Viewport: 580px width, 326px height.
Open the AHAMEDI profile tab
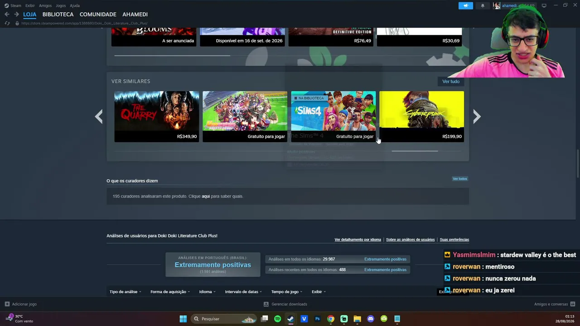click(x=135, y=14)
